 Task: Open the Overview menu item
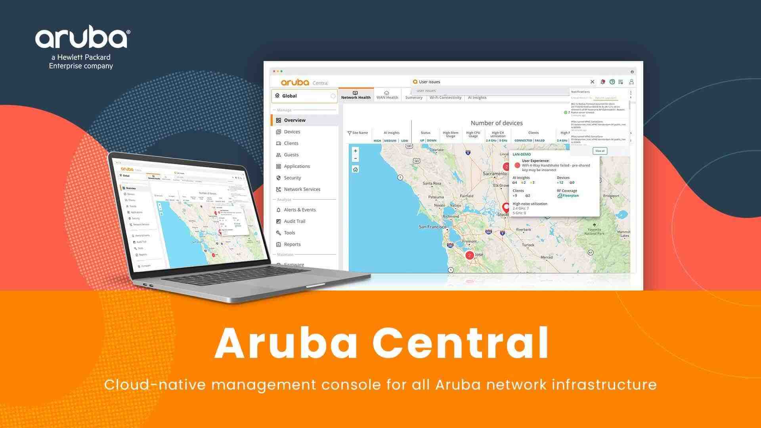pos(294,120)
